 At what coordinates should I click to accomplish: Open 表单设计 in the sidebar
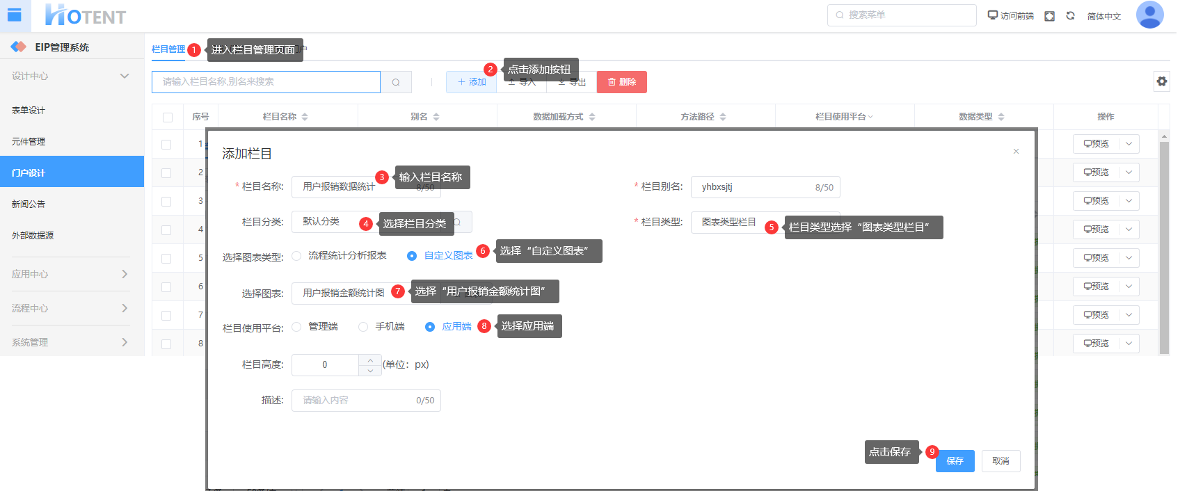click(x=29, y=111)
